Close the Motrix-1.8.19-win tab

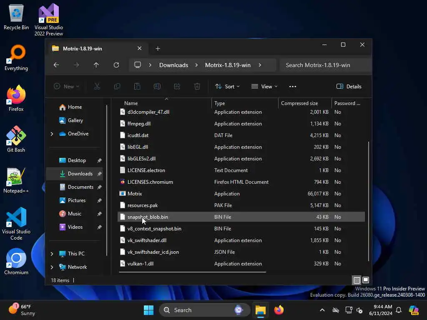click(139, 48)
